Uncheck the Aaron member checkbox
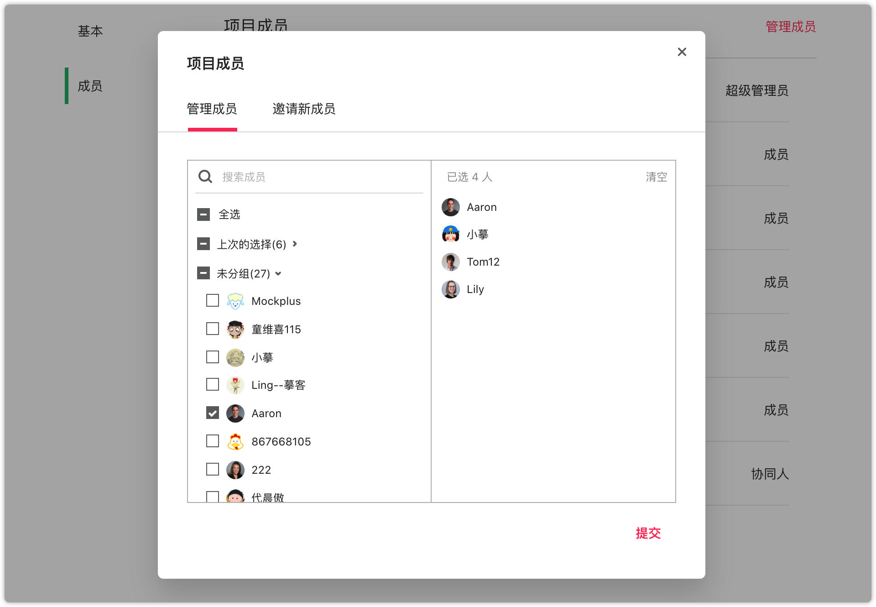 (213, 413)
